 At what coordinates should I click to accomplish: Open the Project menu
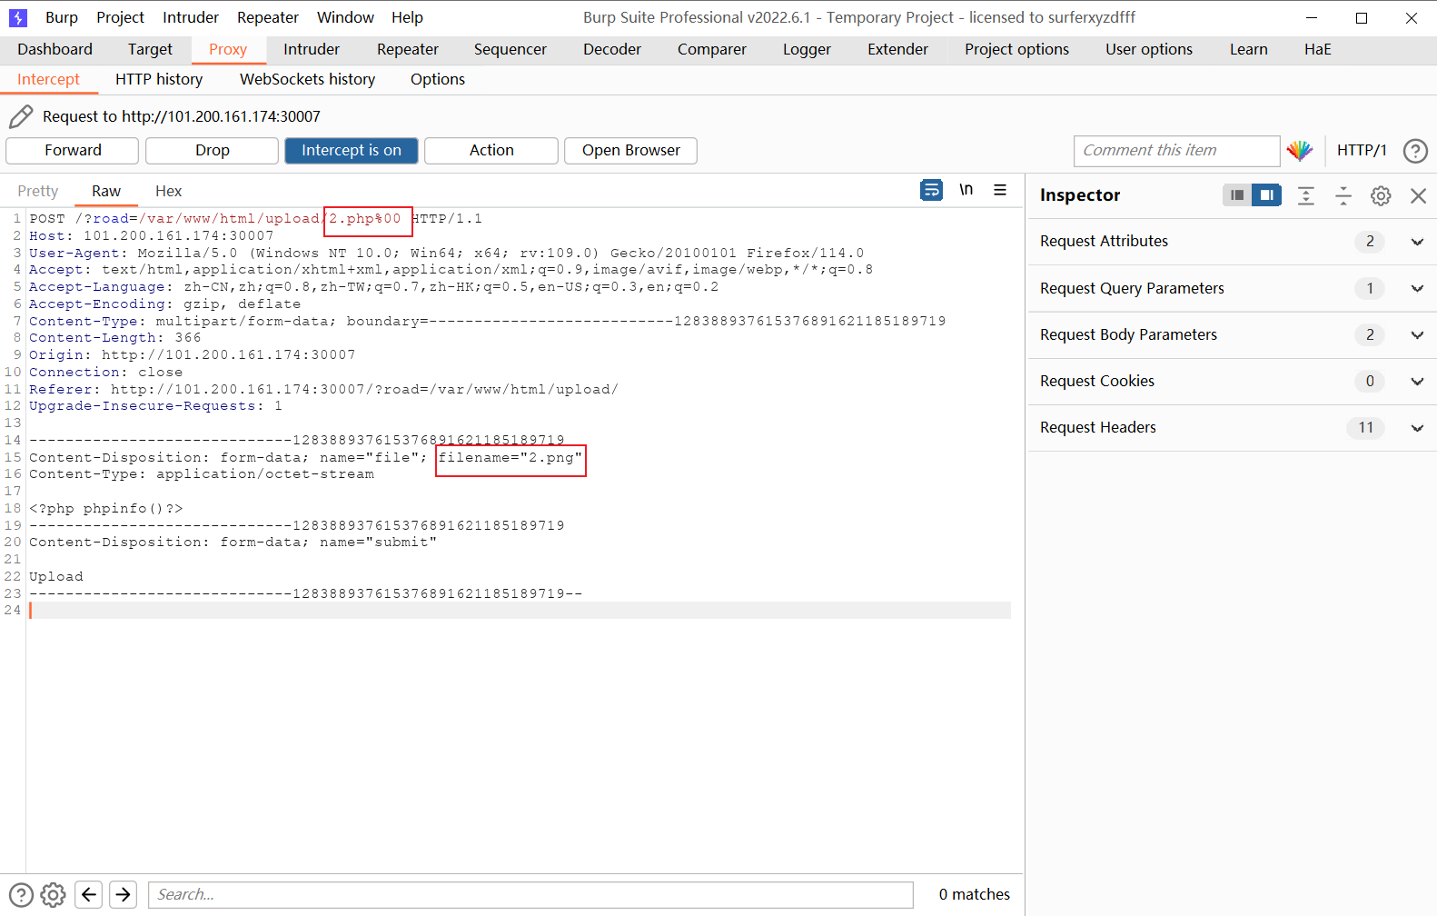(x=120, y=17)
